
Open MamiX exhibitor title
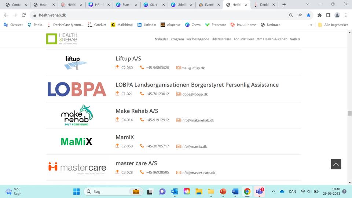(x=125, y=137)
